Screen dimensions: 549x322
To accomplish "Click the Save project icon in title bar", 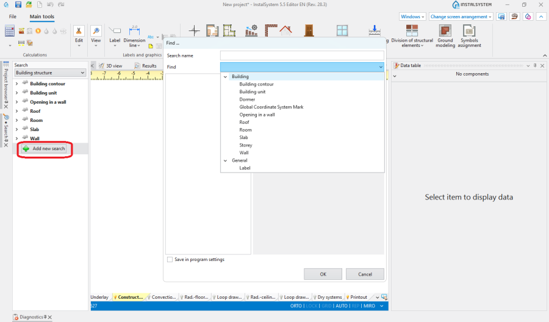I will pyautogui.click(x=18, y=4).
